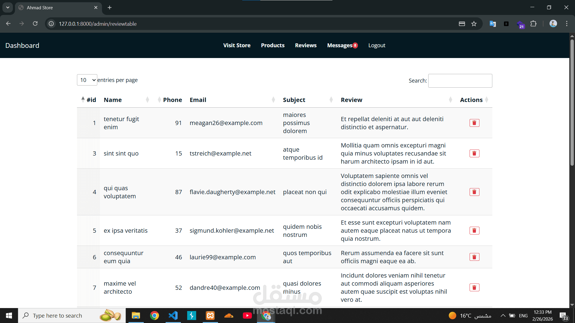Click the page vertical scrollbar
Viewport: 575px width, 323px height.
[572, 102]
